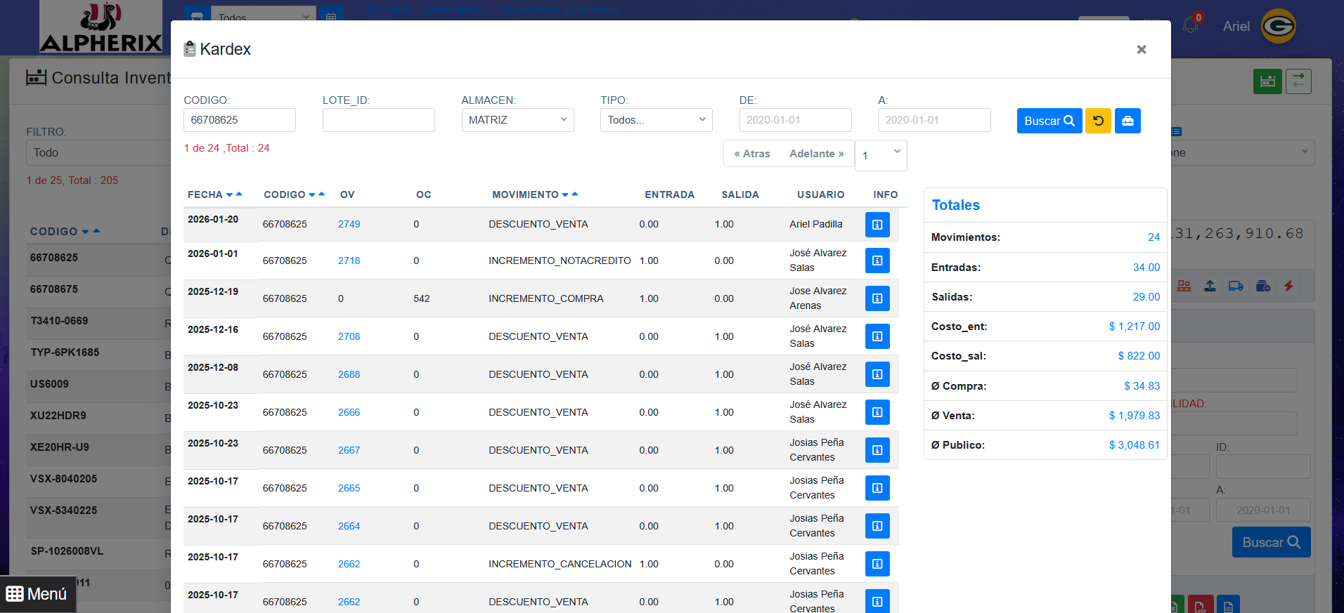
Task: Click the blue toolbox icon button
Action: pyautogui.click(x=1127, y=121)
